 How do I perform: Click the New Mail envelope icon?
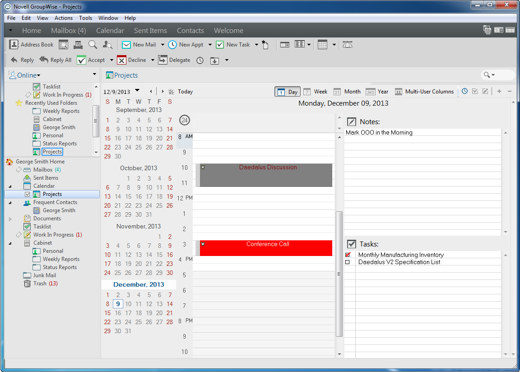coord(126,45)
